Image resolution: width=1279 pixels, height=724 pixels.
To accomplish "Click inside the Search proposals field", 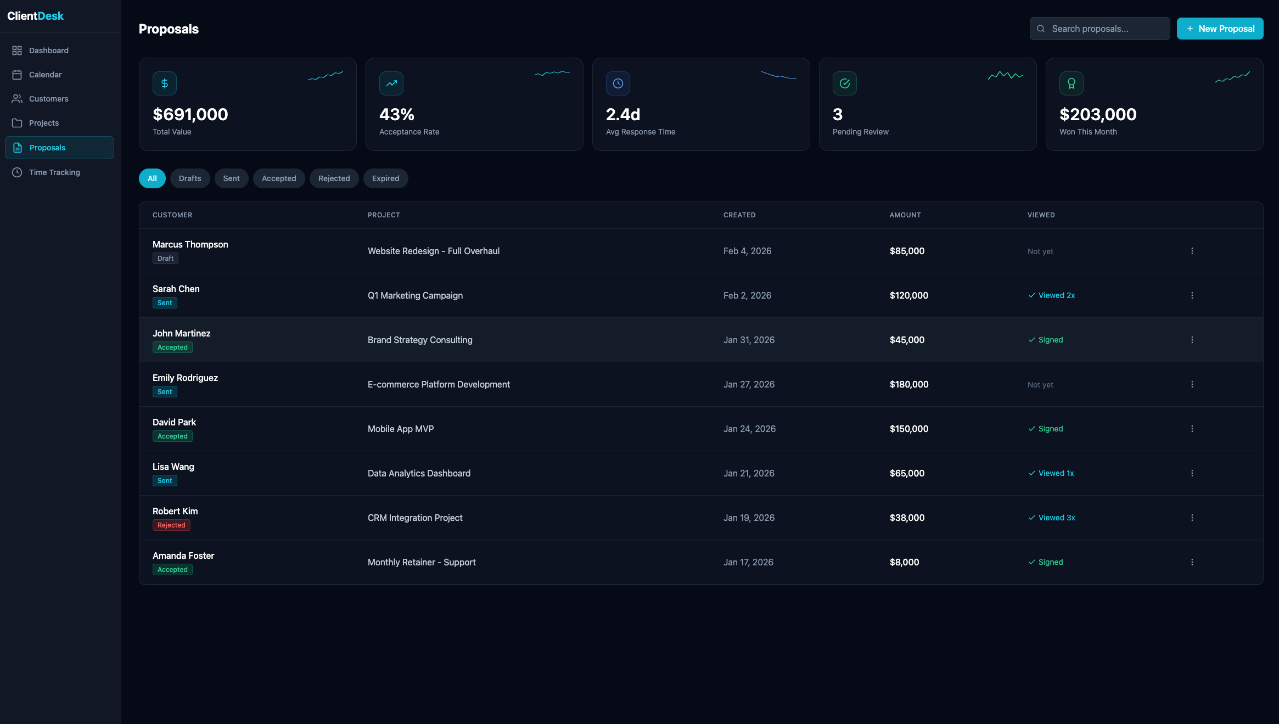I will (x=1100, y=28).
